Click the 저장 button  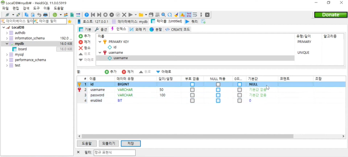click(x=131, y=143)
